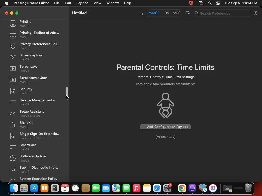Switch to the iOS platform filter

166,13
